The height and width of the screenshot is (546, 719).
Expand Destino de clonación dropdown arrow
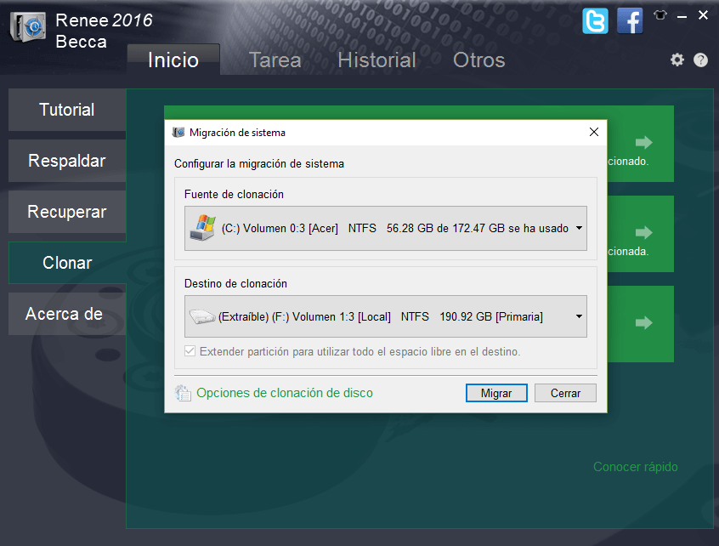coord(579,316)
